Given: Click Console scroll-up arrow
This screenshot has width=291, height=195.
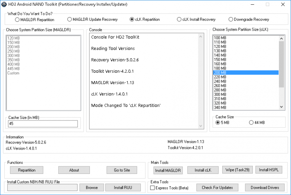Looking at the screenshot, I should (x=201, y=37).
